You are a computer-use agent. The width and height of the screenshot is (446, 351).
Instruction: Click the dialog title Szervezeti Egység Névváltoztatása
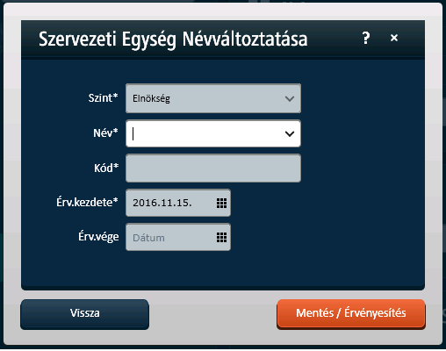(x=173, y=39)
